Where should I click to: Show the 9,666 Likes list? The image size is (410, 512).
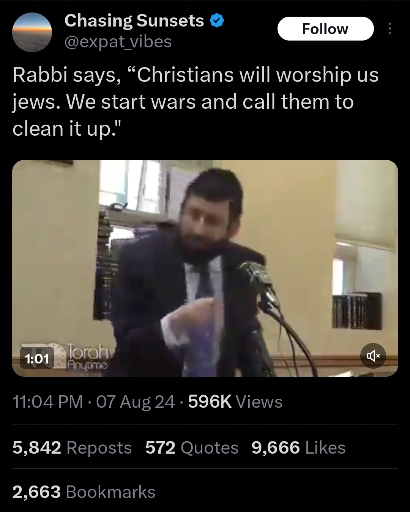click(x=298, y=448)
